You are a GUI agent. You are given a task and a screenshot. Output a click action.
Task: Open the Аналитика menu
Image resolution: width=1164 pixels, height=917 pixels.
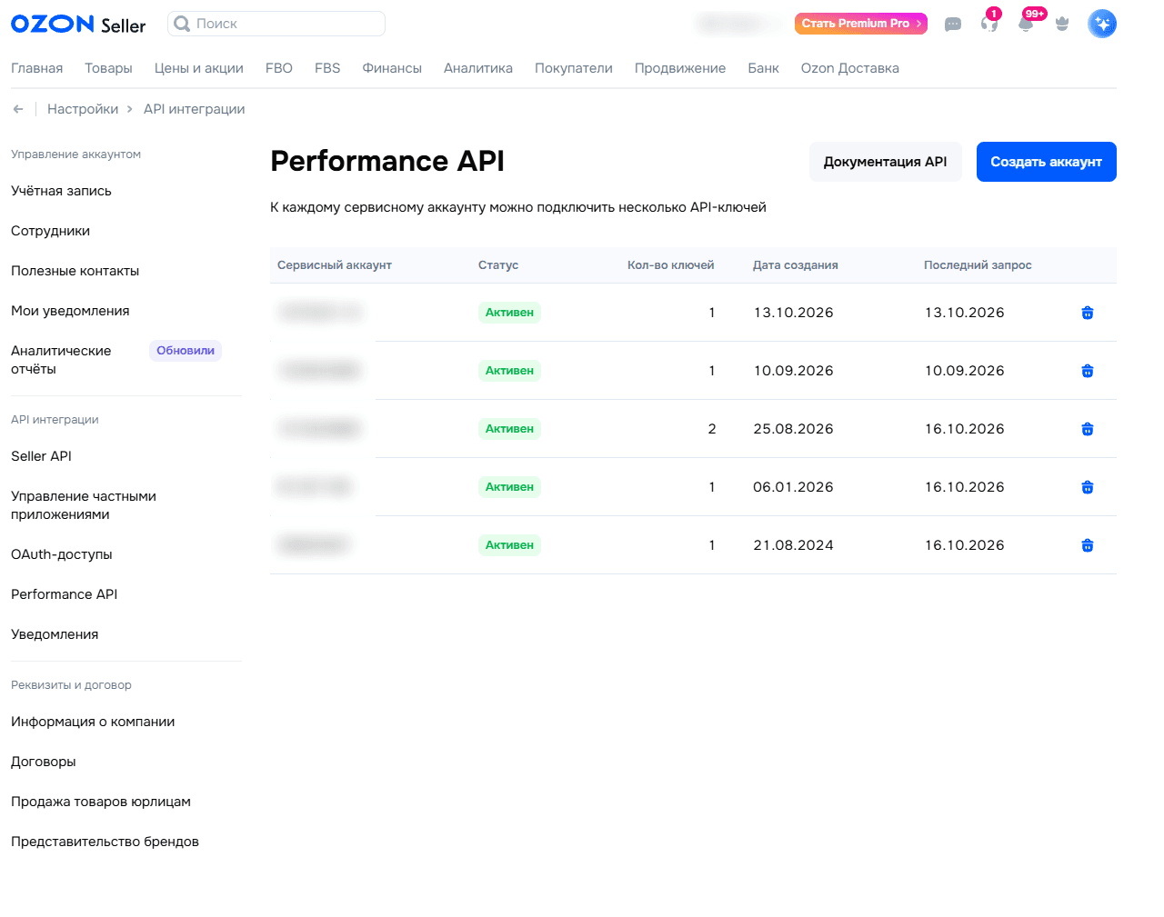click(478, 68)
